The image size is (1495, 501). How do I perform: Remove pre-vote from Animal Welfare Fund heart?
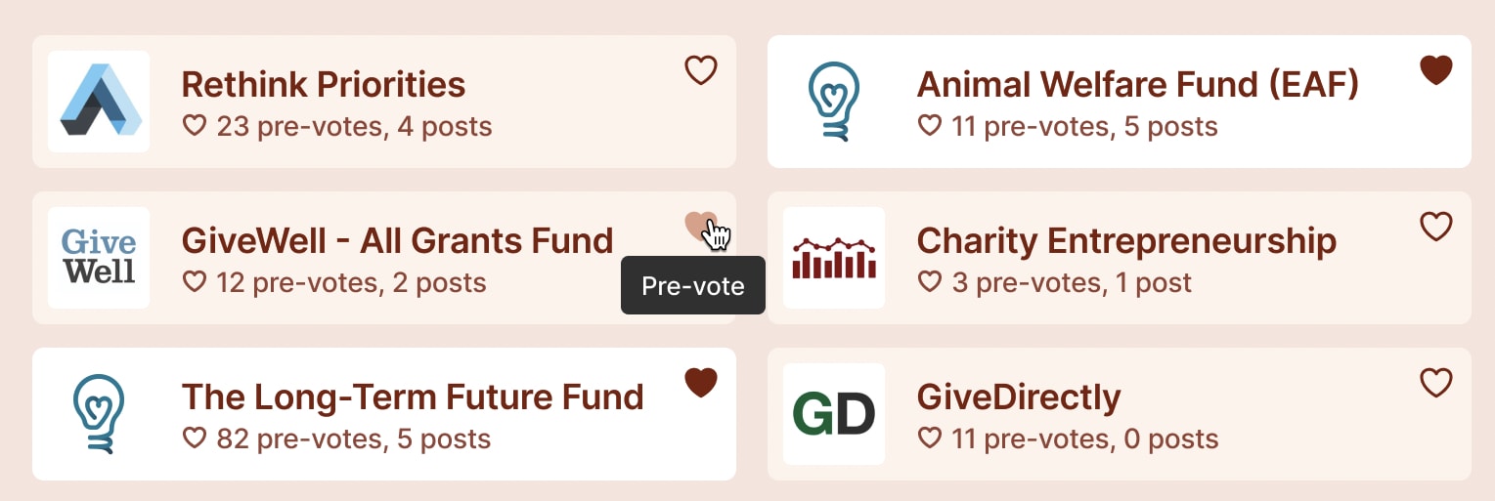pos(1435,70)
